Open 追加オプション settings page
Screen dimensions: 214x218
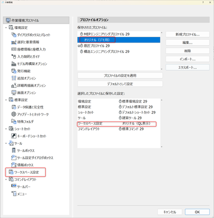pos(23,78)
